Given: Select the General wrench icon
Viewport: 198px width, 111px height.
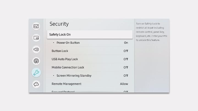Looking at the screenshot, I should [x=36, y=73].
